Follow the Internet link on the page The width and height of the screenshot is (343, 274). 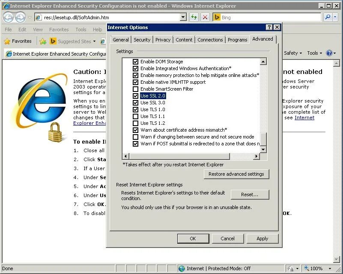pos(304,118)
